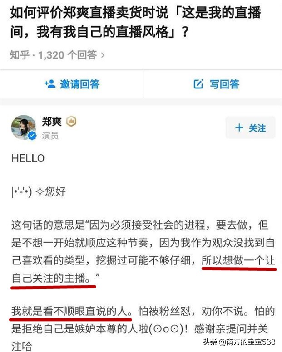Click the HELLO line of the answer
The height and width of the screenshot is (352, 282).
pos(28,158)
